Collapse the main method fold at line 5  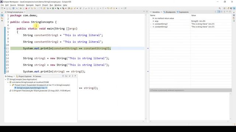[x=10, y=29]
